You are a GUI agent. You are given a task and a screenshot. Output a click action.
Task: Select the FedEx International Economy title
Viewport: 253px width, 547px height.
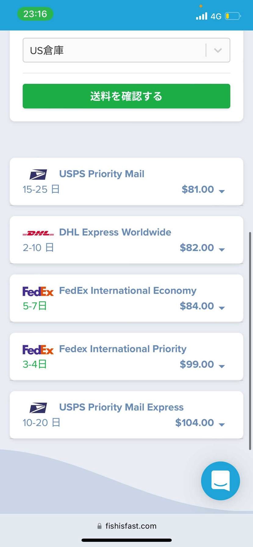click(128, 291)
